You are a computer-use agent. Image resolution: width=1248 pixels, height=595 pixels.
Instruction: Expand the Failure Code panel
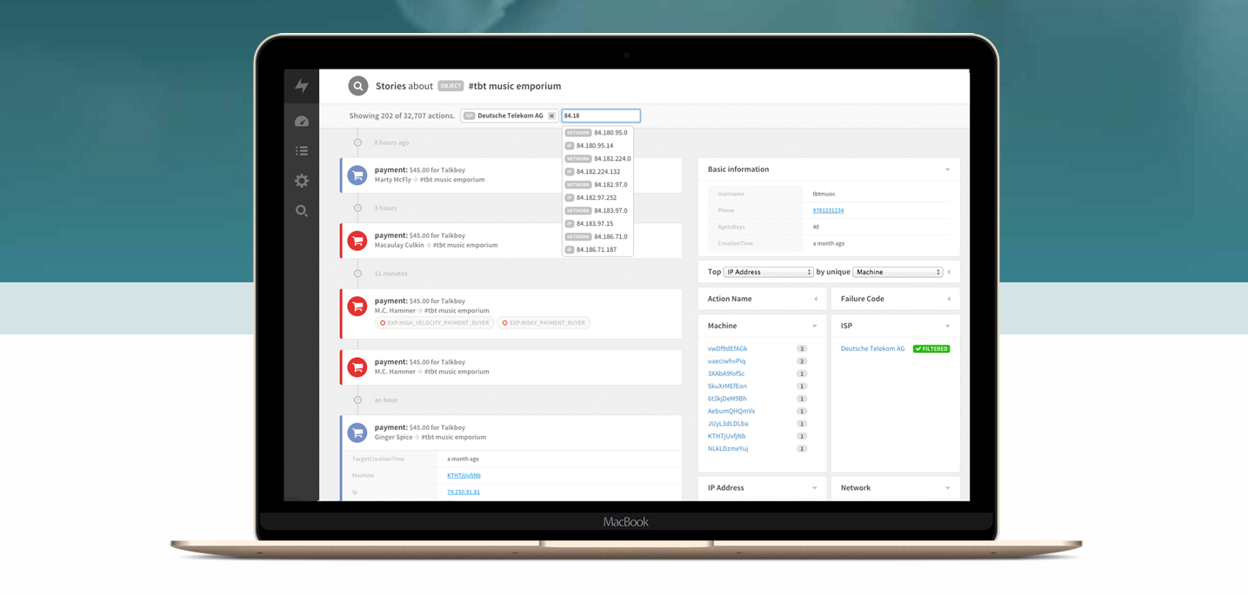click(x=949, y=299)
